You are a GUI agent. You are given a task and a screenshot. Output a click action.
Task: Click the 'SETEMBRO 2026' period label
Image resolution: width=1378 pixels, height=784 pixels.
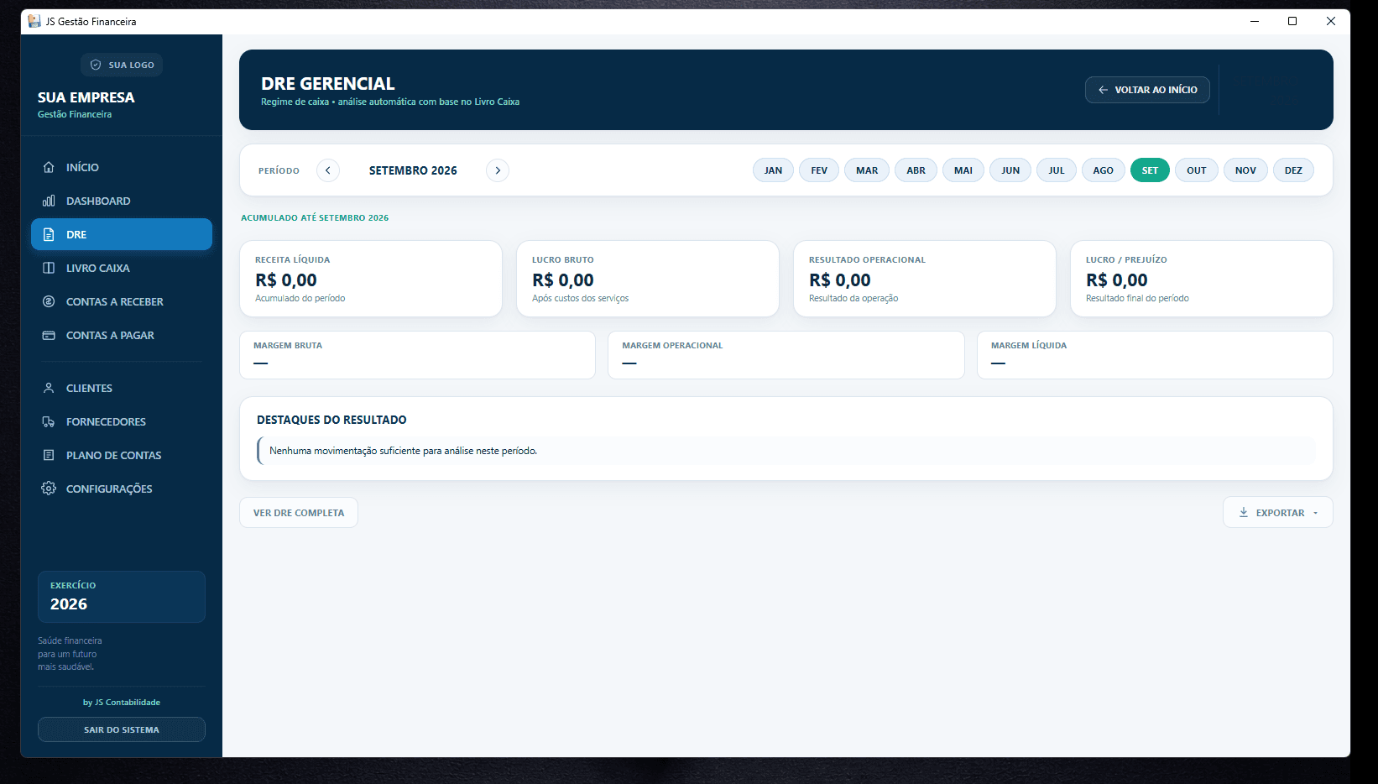[413, 170]
